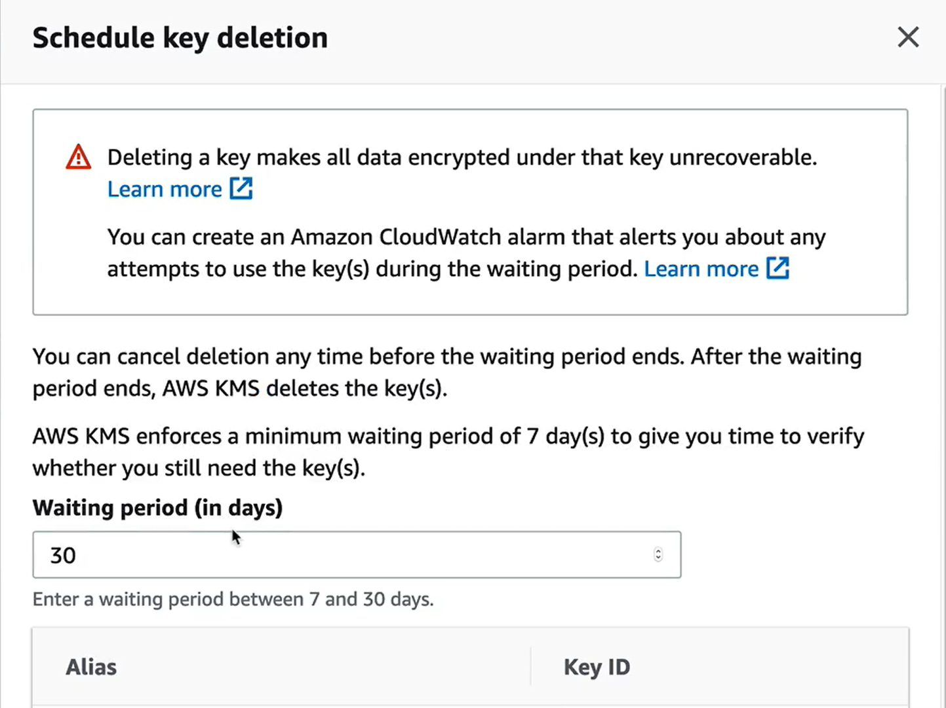This screenshot has width=946, height=708.
Task: Click into the Waiting period input field
Action: point(357,555)
